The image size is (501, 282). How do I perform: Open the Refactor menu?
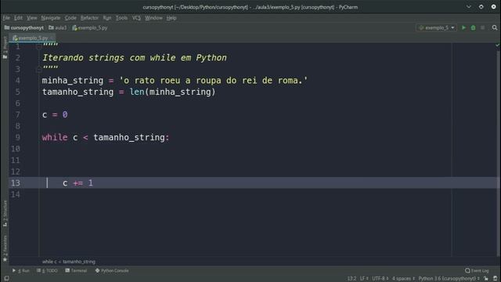click(x=89, y=18)
